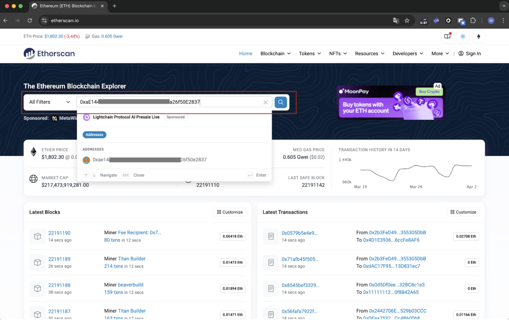
Task: Go to the Home nav item
Action: click(245, 54)
